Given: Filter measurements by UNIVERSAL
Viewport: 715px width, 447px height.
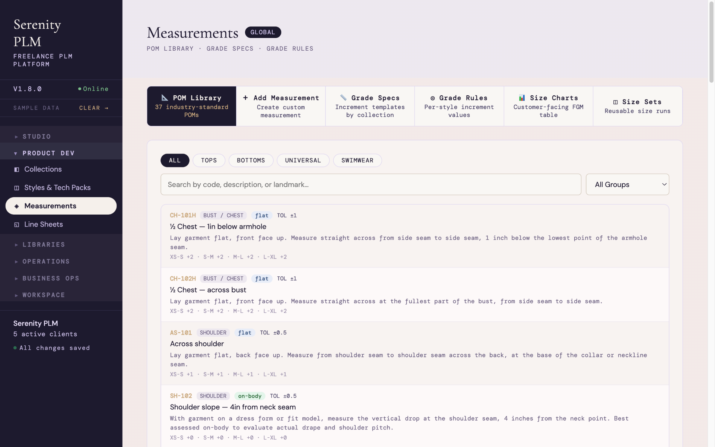Looking at the screenshot, I should point(303,161).
